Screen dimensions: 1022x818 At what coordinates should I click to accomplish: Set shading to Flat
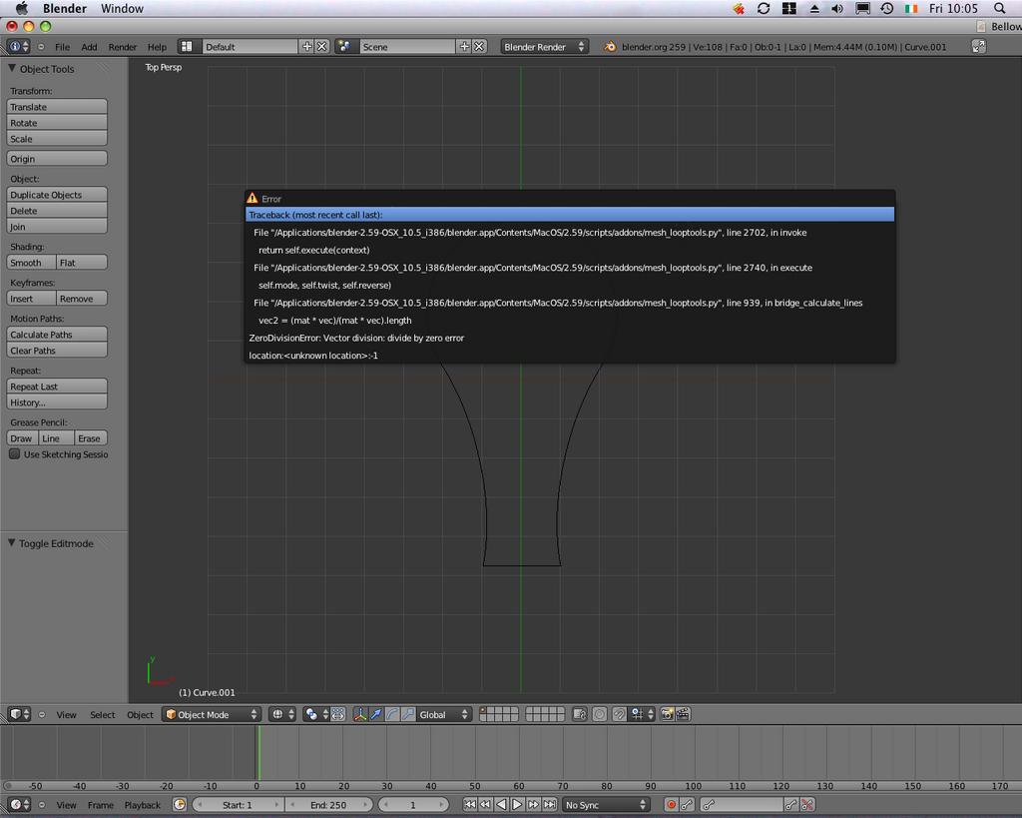coord(82,263)
